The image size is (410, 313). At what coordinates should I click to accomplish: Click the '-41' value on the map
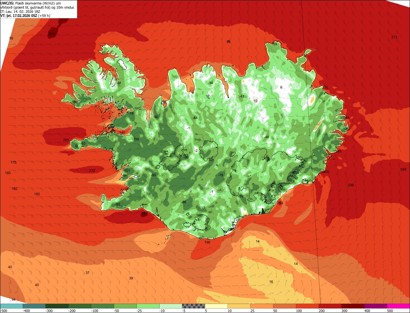[241, 96]
